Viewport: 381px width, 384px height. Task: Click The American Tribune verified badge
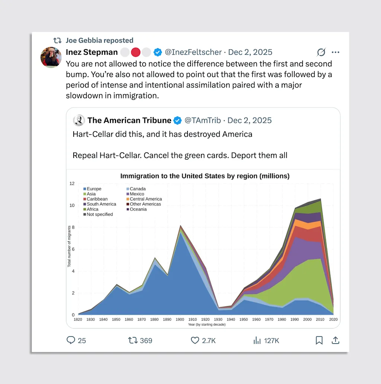click(x=178, y=120)
